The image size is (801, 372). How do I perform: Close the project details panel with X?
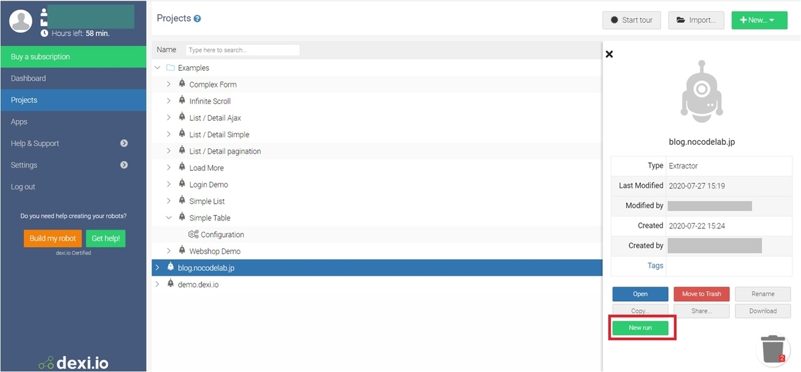(x=609, y=54)
